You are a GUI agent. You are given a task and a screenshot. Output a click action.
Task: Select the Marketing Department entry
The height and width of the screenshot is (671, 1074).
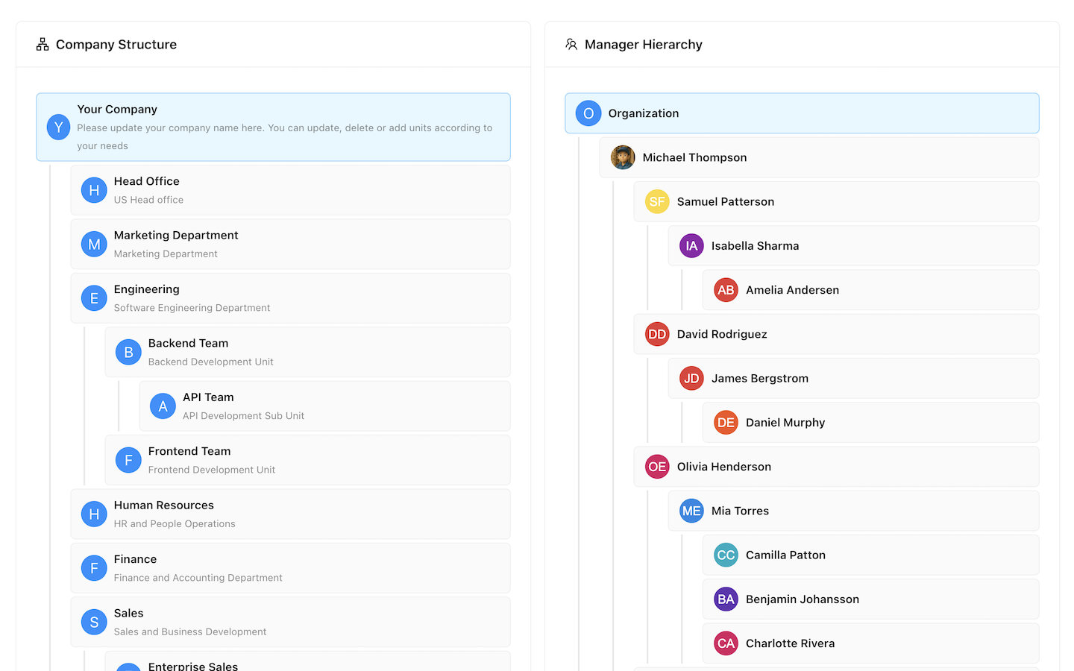290,244
